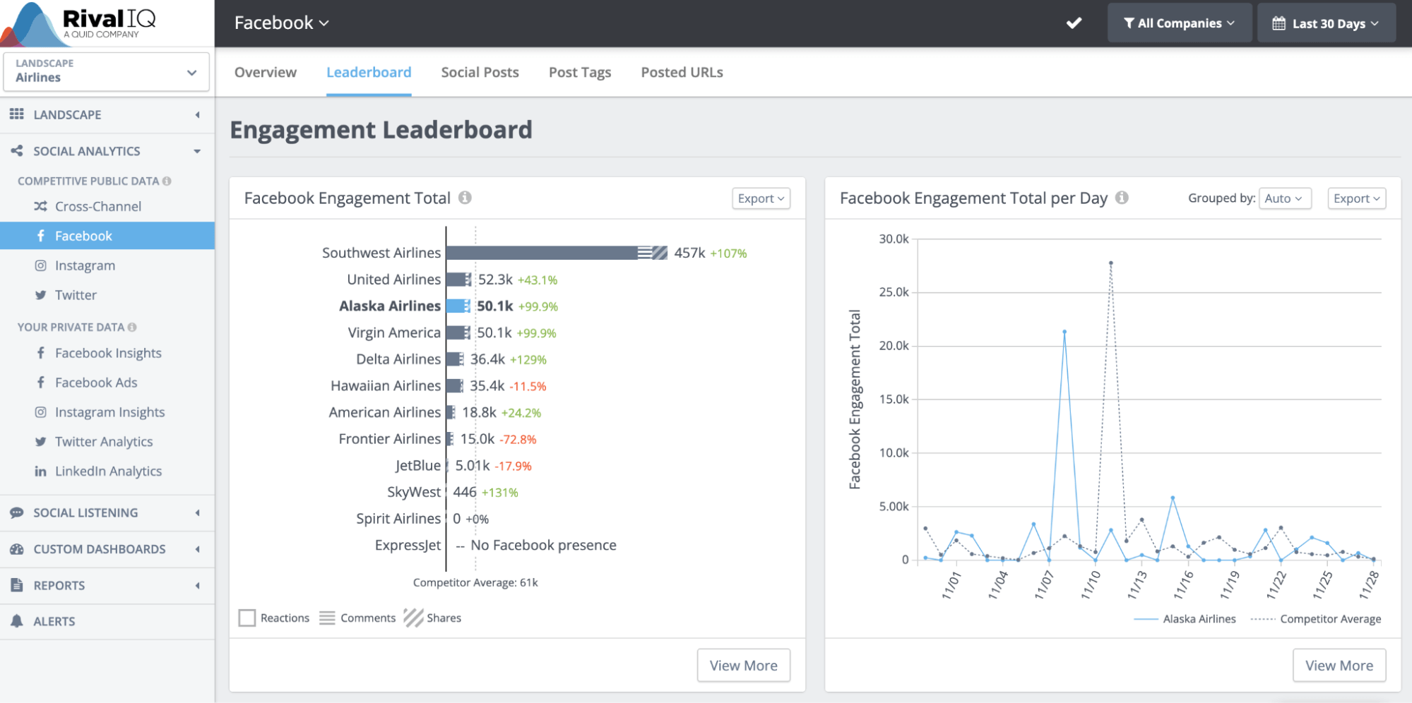Toggle the Reactions checkbox in the chart legend
1412x703 pixels.
click(x=247, y=618)
